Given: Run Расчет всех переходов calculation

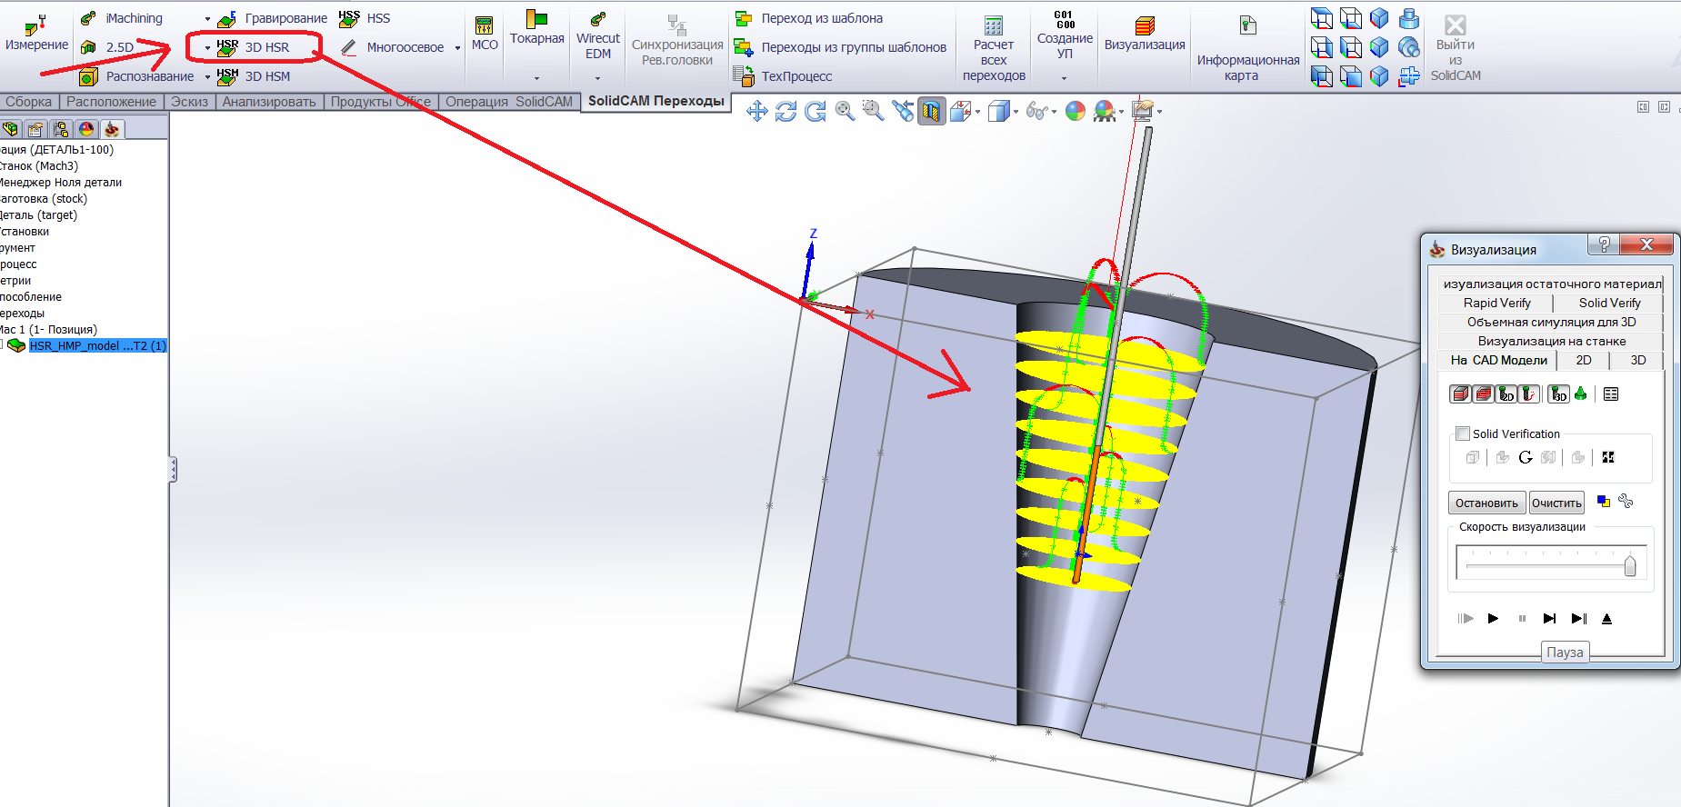Looking at the screenshot, I should [x=994, y=49].
